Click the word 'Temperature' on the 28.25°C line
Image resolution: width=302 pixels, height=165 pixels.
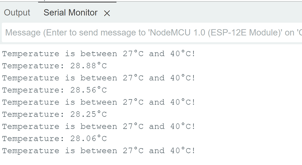[x=31, y=115]
